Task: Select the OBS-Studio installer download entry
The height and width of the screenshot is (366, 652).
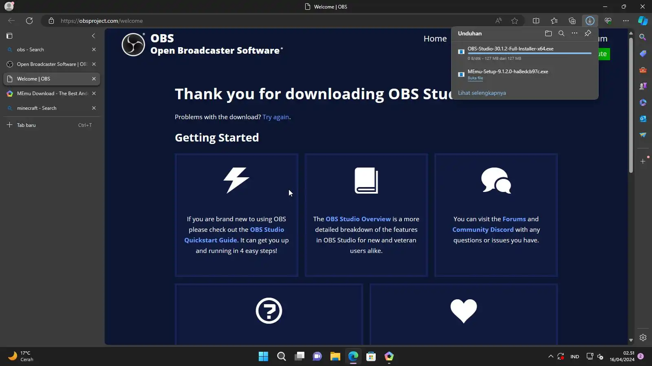Action: tap(525, 53)
